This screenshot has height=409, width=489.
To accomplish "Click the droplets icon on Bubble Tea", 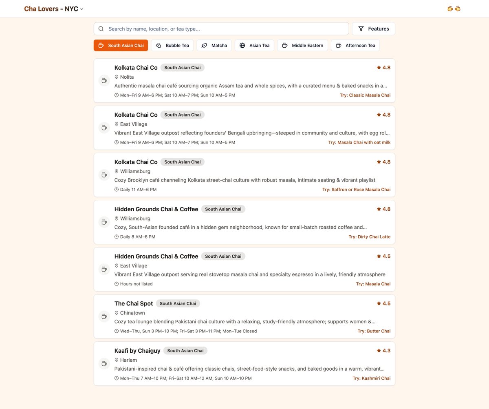I will [x=159, y=45].
